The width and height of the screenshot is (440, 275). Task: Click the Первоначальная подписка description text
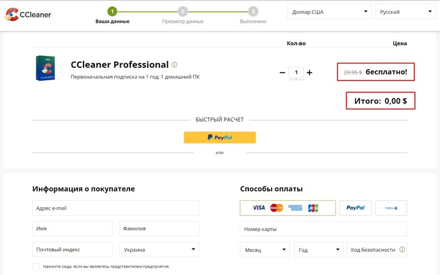pos(135,77)
